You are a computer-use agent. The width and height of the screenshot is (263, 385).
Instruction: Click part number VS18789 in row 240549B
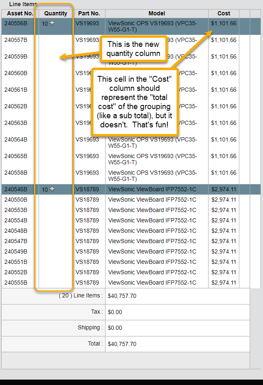(87, 252)
